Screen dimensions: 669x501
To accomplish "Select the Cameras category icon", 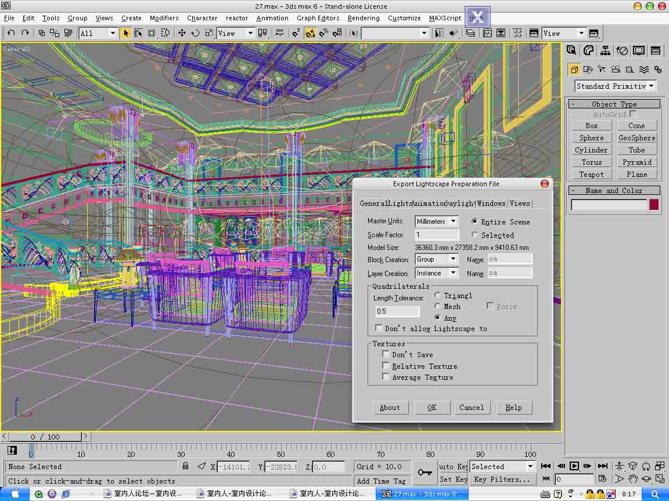I will point(616,70).
